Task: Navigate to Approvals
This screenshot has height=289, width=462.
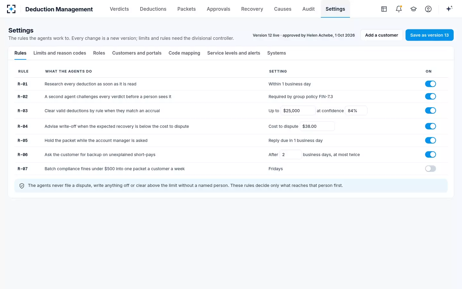Action: (218, 9)
